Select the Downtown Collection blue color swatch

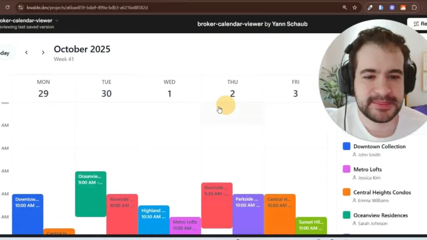(x=346, y=146)
